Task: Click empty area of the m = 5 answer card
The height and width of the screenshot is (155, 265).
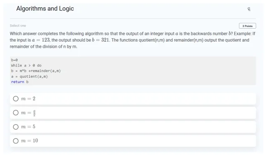Action: point(144,127)
